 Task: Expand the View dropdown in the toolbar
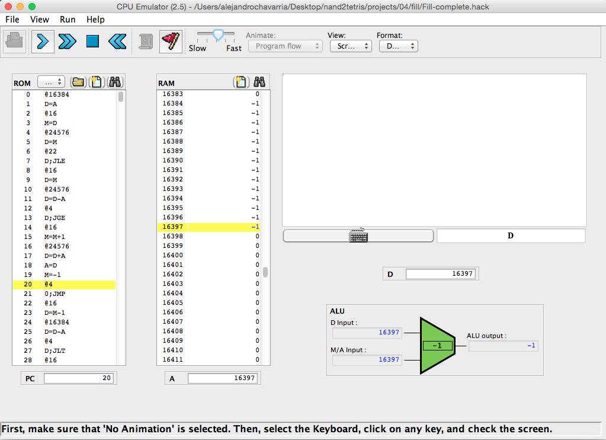(351, 46)
